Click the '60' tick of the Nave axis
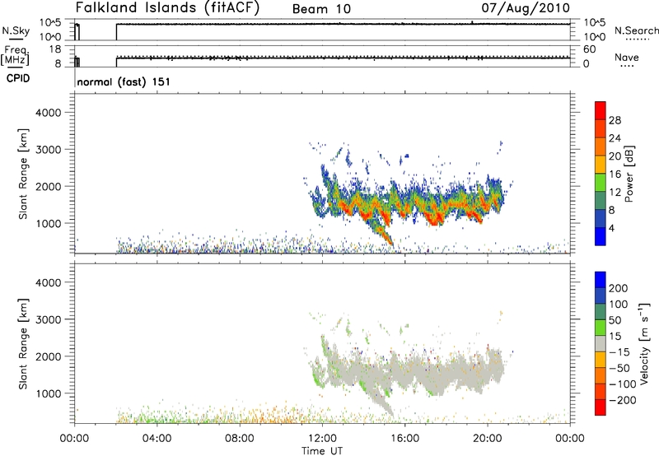Screen dimensions: 659x456 pos(589,49)
